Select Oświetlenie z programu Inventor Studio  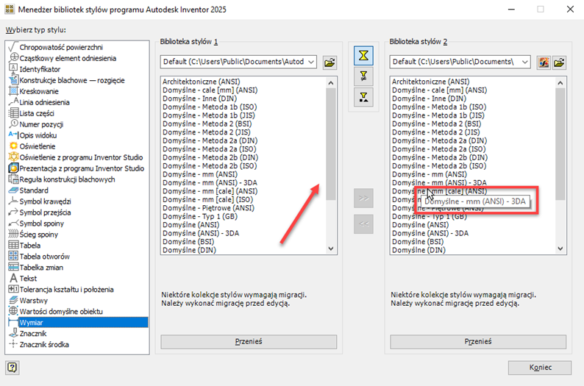tap(81, 157)
